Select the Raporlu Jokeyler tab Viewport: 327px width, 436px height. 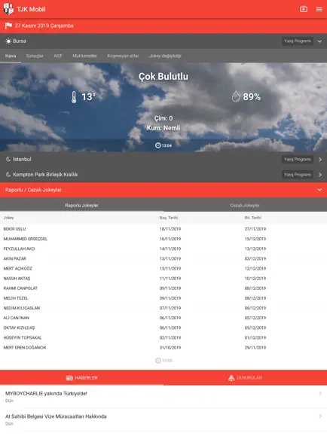[x=82, y=206]
